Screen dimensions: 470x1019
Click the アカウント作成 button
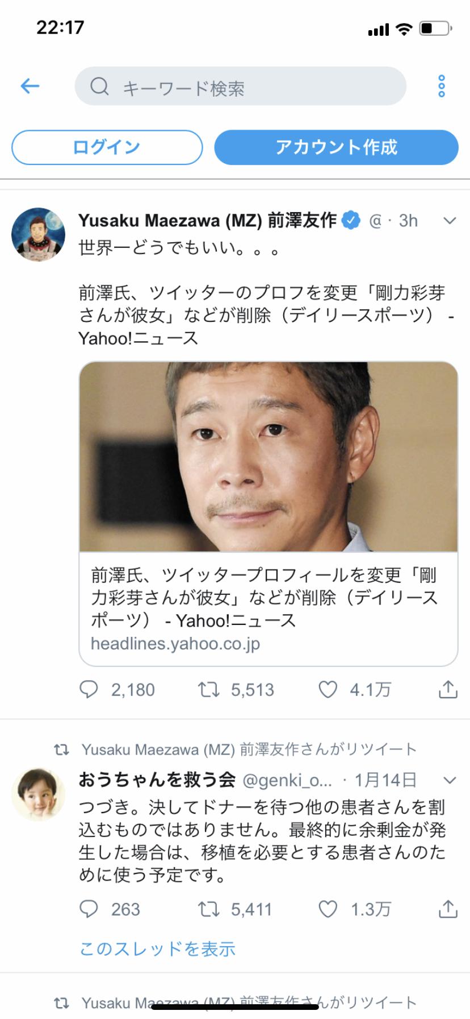tap(336, 147)
